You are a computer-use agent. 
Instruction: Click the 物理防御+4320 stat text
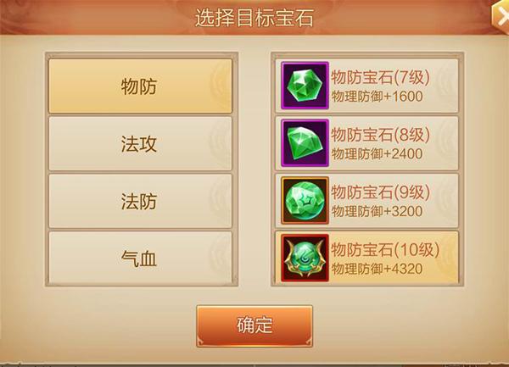[x=377, y=269]
